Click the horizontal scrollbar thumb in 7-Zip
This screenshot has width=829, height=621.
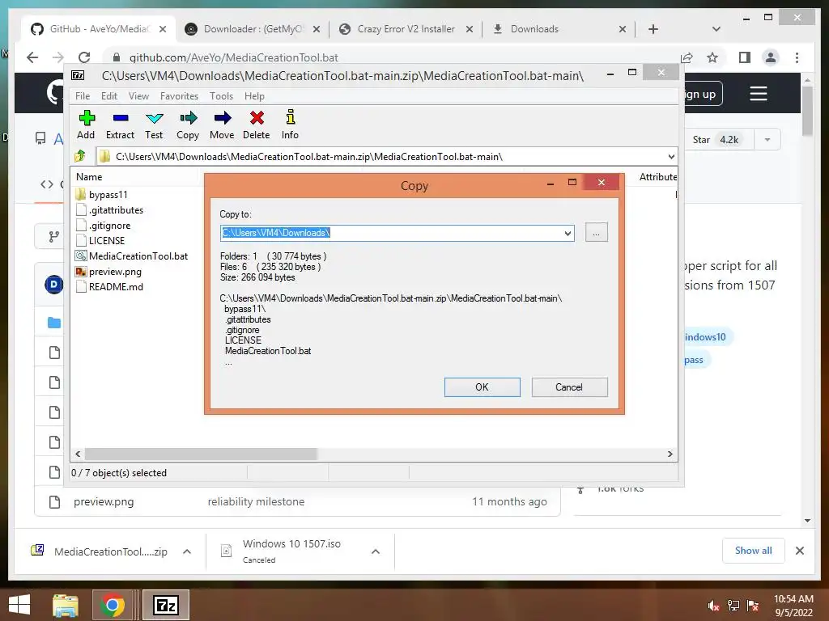pos(201,454)
